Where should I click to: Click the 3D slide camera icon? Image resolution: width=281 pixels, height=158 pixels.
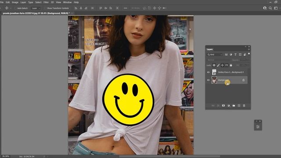[x=159, y=8]
